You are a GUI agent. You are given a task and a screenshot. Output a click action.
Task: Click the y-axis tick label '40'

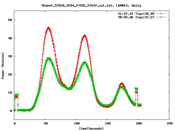[x=10, y=38]
